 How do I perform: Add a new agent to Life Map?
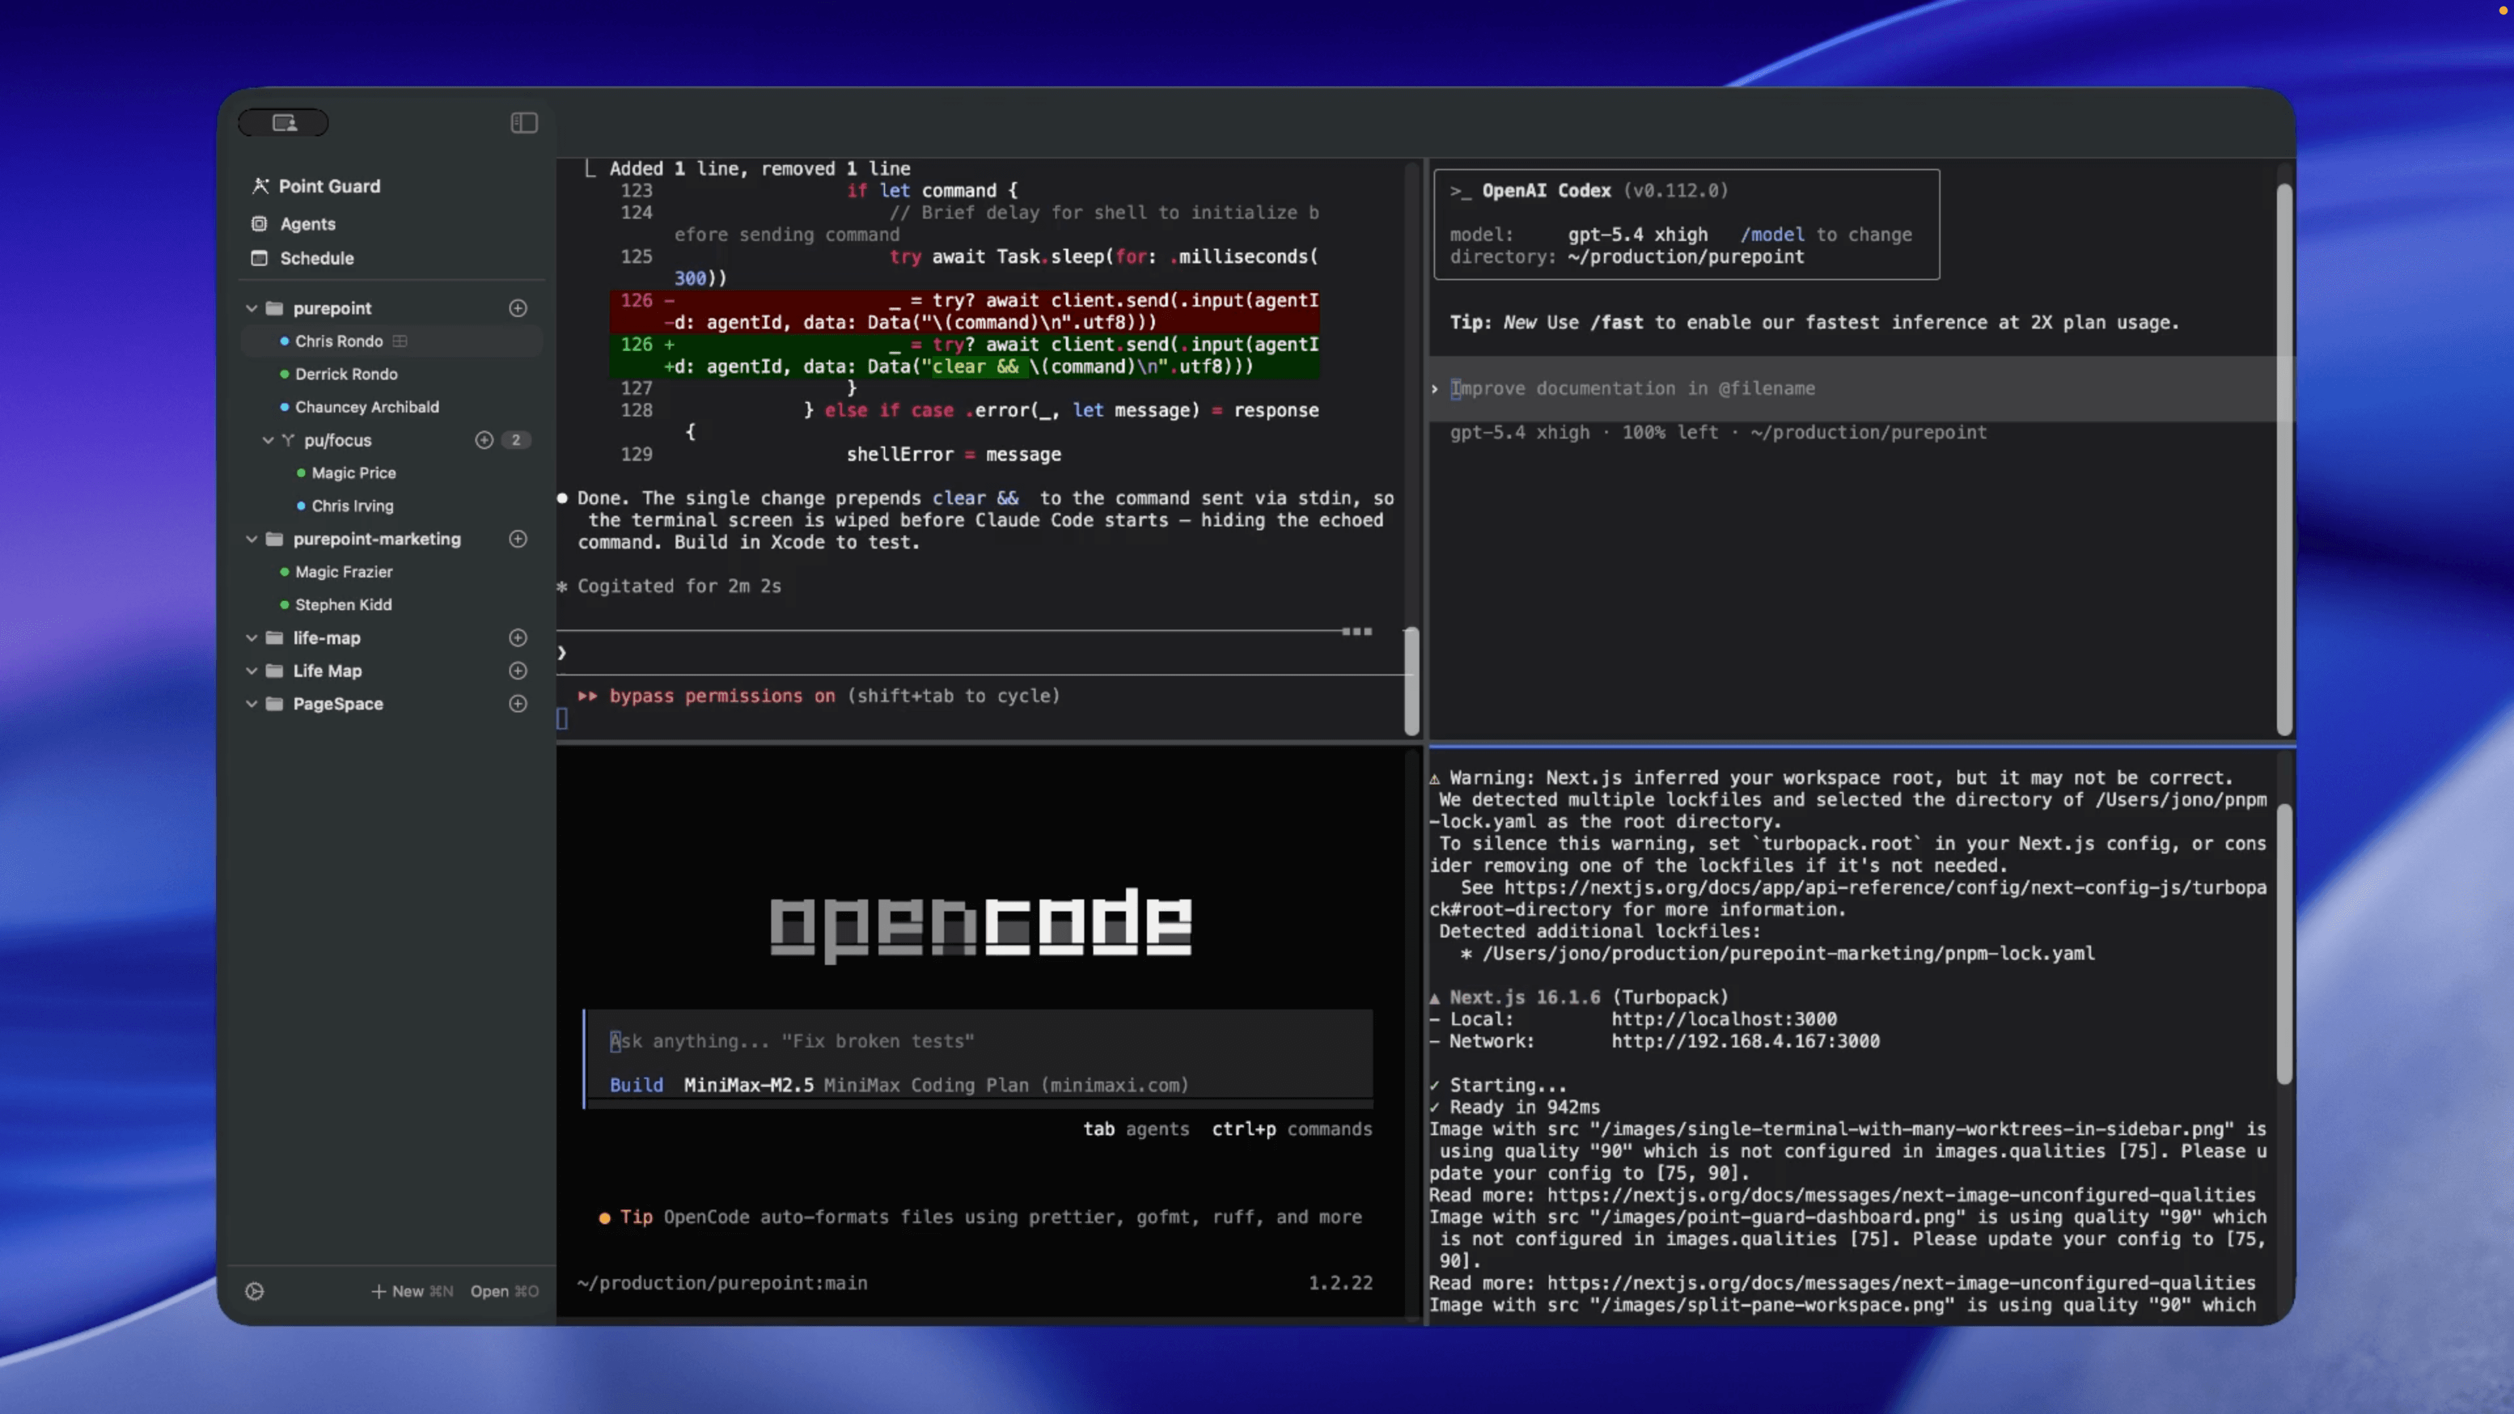pos(519,670)
